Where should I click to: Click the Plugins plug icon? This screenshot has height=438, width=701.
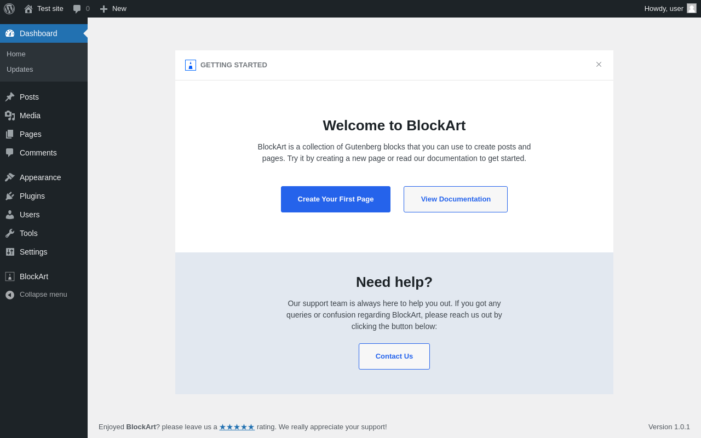pyautogui.click(x=10, y=196)
